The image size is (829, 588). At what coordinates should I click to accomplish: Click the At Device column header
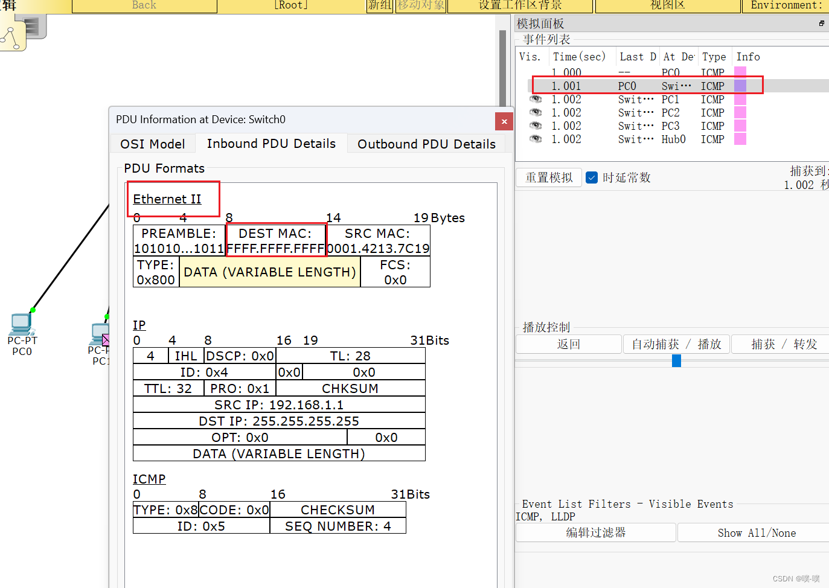pyautogui.click(x=679, y=56)
